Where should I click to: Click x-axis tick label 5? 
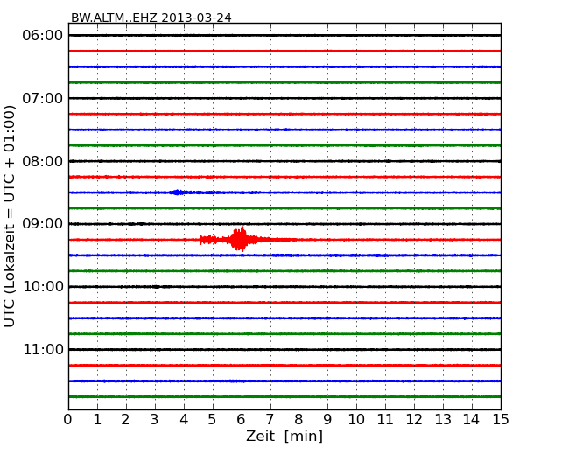[212, 420]
